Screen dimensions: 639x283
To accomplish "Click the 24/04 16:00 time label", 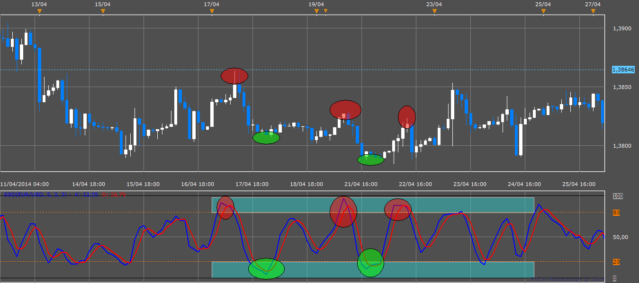I will pyautogui.click(x=524, y=184).
